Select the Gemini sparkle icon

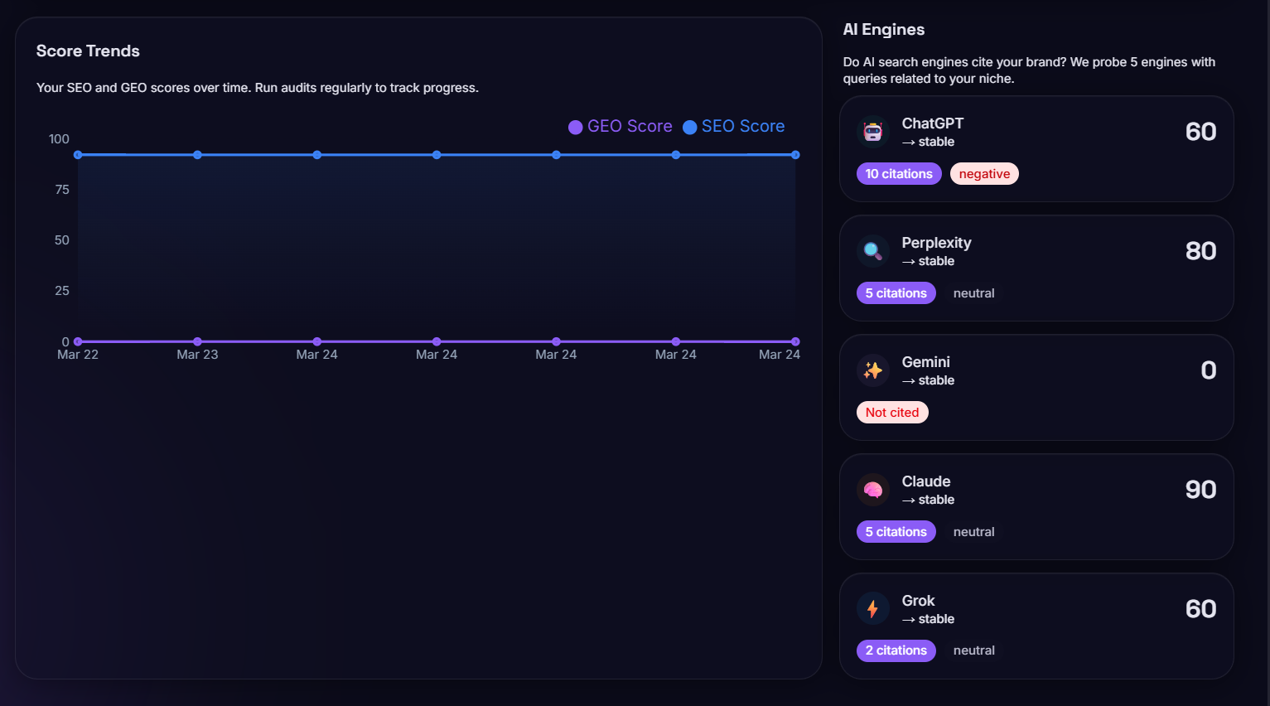point(872,370)
